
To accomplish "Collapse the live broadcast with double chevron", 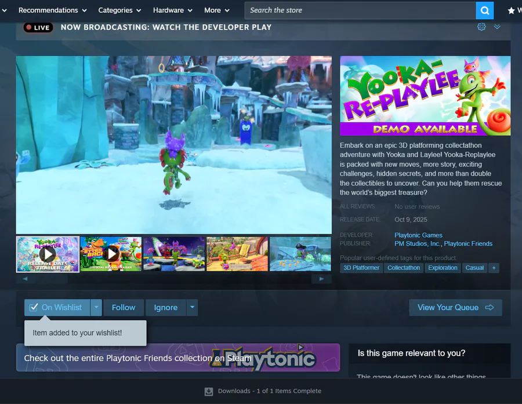I will pyautogui.click(x=497, y=27).
